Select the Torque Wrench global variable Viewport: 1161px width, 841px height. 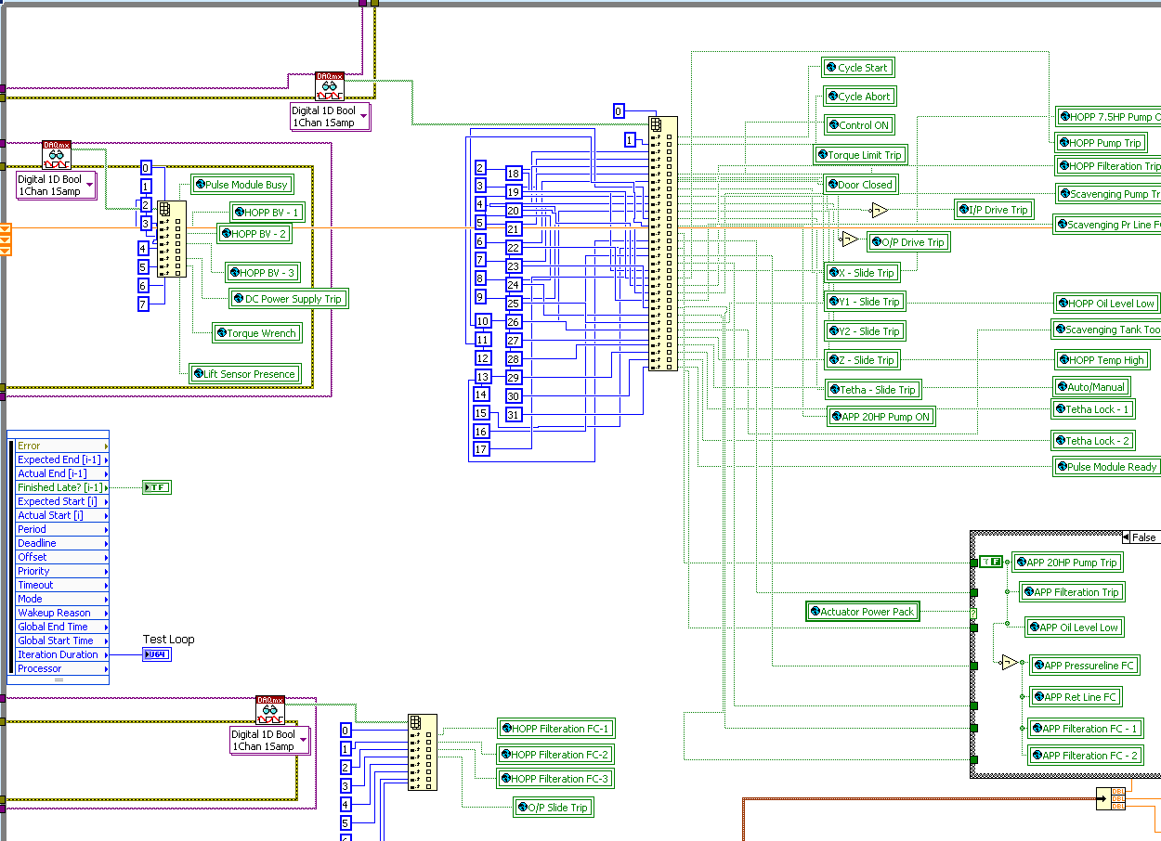(257, 333)
